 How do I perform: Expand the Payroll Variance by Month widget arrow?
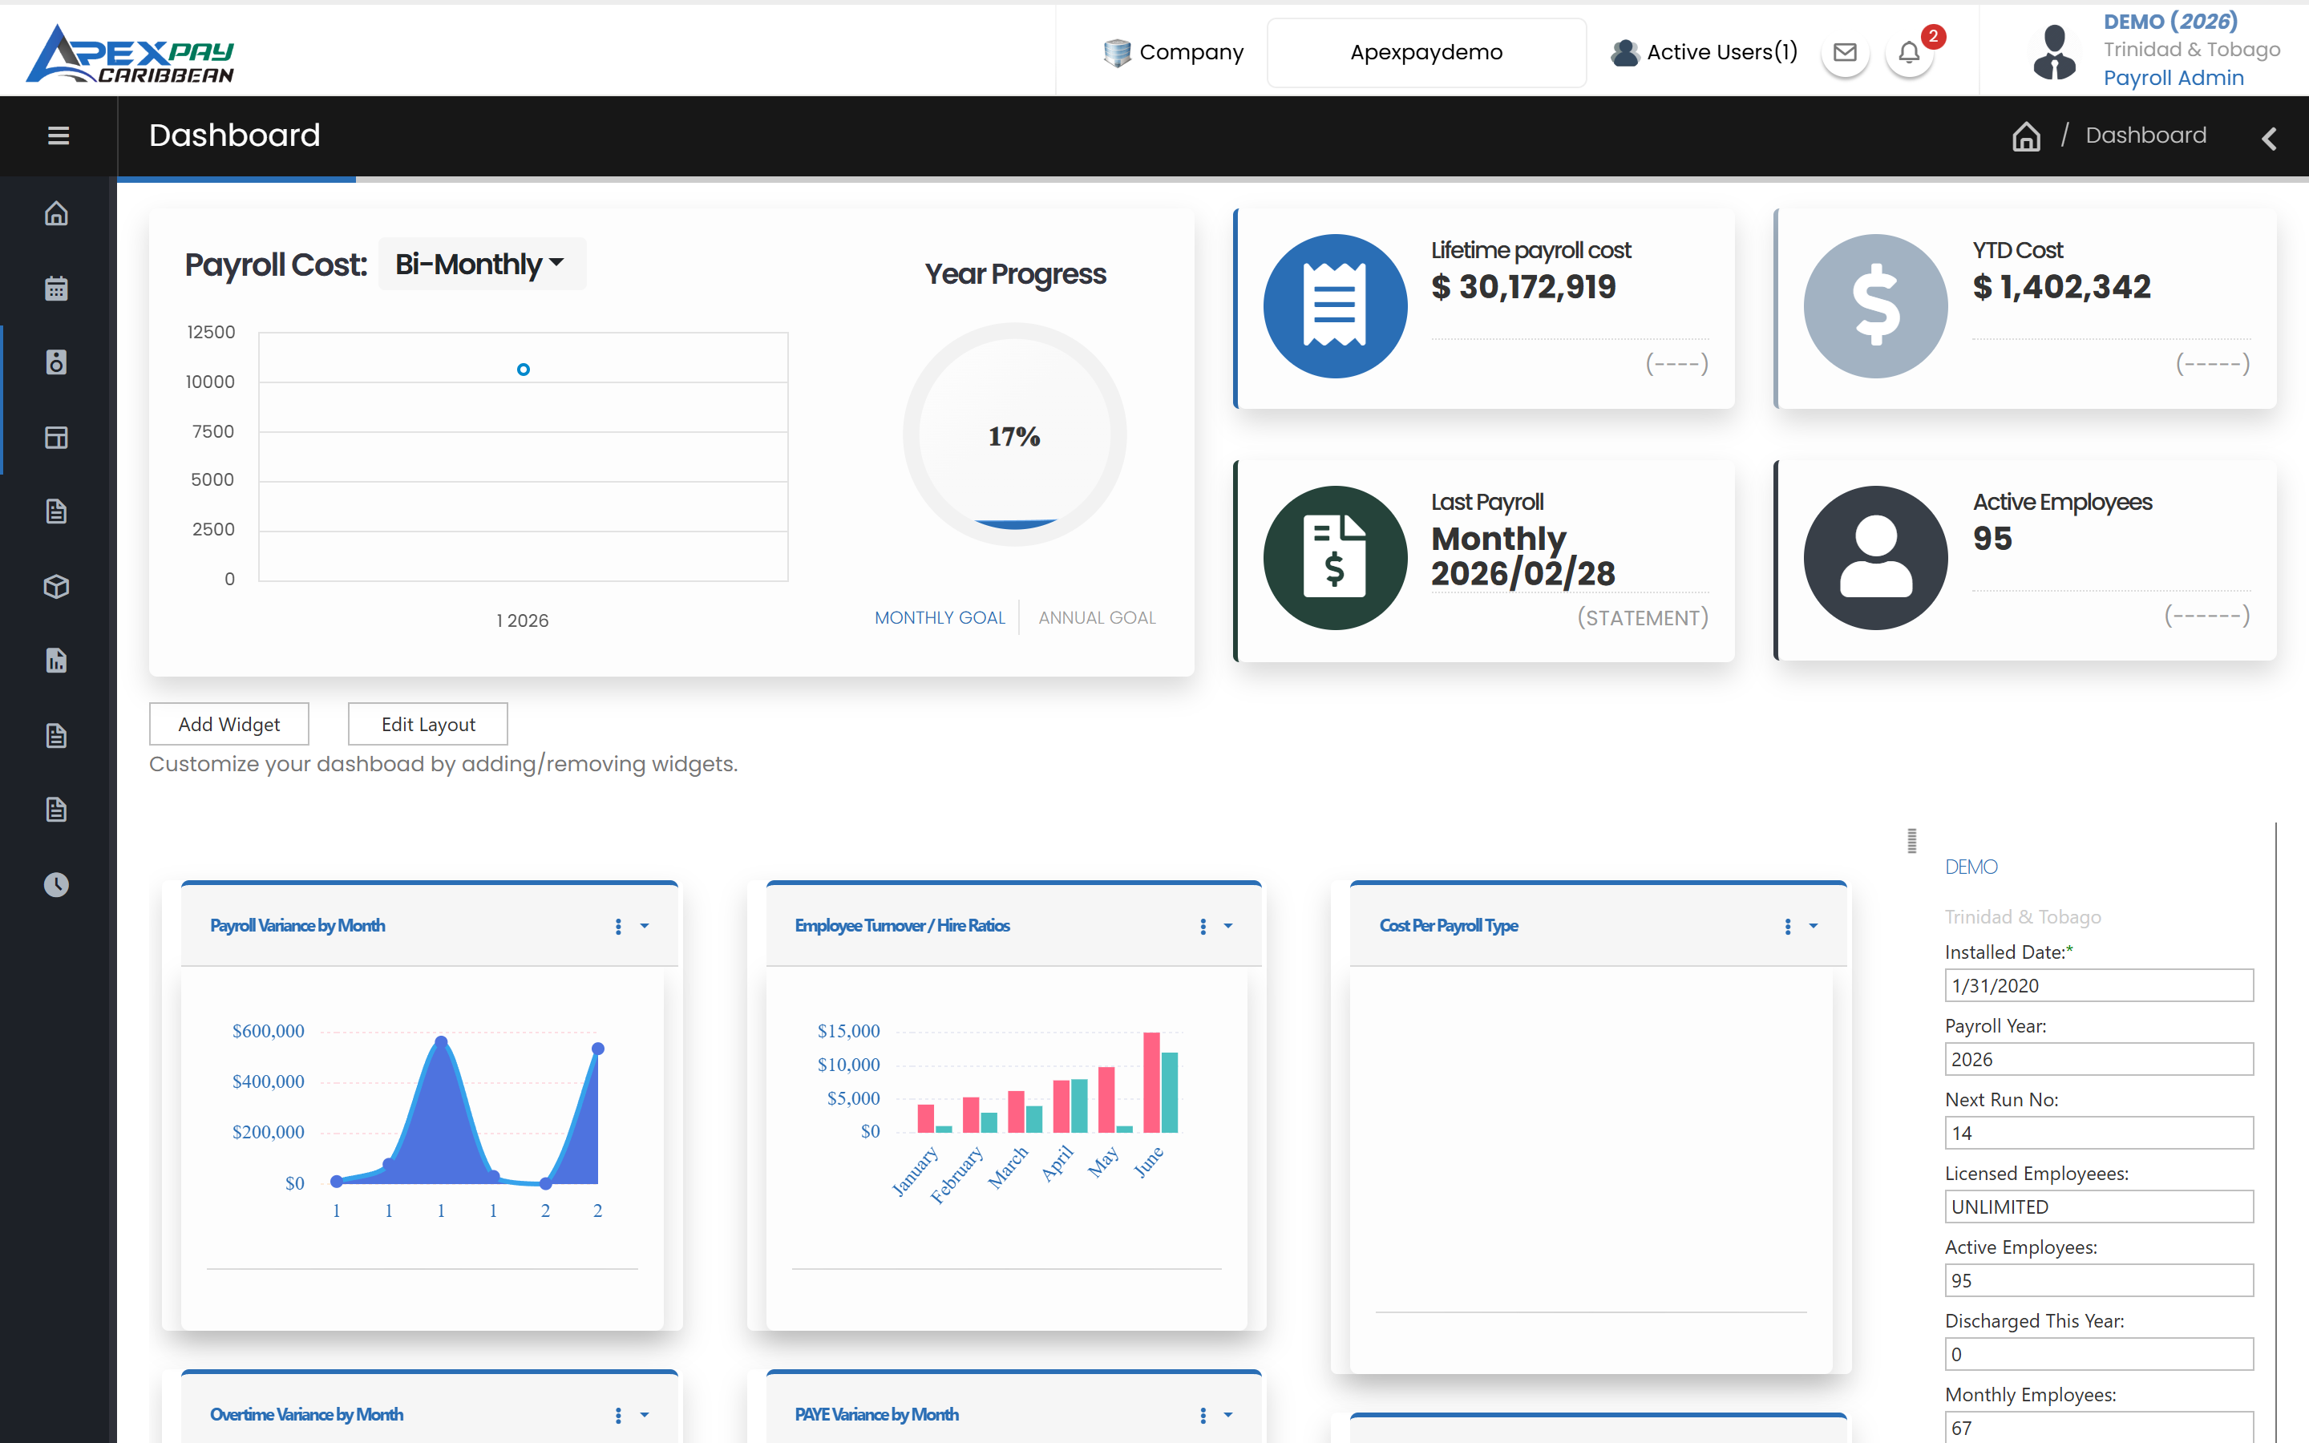(x=645, y=926)
